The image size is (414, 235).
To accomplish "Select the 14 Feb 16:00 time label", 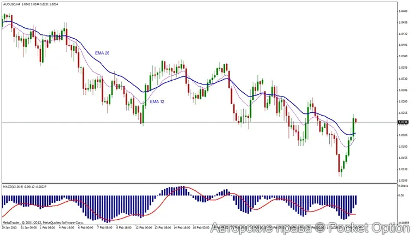I will [x=182, y=227].
